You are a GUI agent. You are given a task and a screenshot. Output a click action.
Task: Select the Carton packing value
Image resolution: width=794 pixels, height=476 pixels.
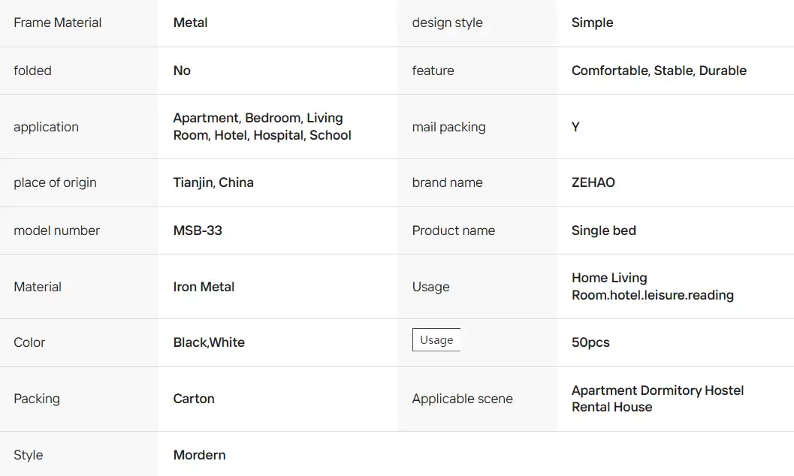[x=194, y=399]
